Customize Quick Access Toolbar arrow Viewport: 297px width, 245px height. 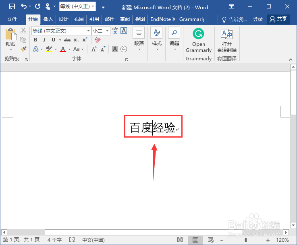click(x=103, y=7)
